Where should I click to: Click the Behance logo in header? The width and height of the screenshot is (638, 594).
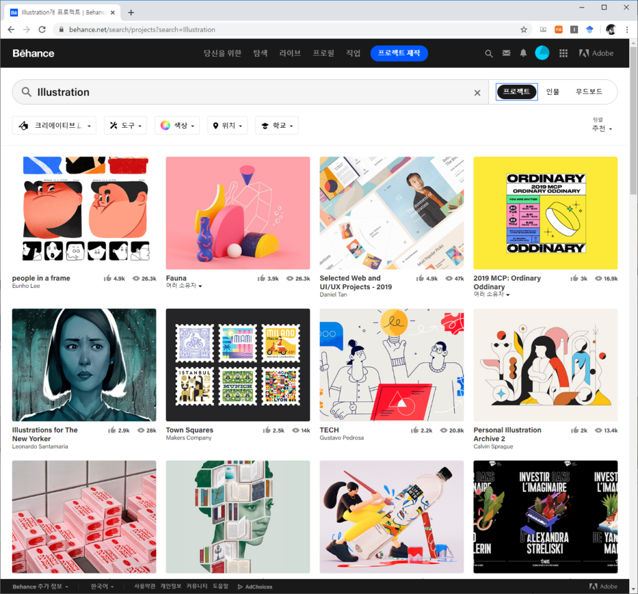[x=34, y=54]
